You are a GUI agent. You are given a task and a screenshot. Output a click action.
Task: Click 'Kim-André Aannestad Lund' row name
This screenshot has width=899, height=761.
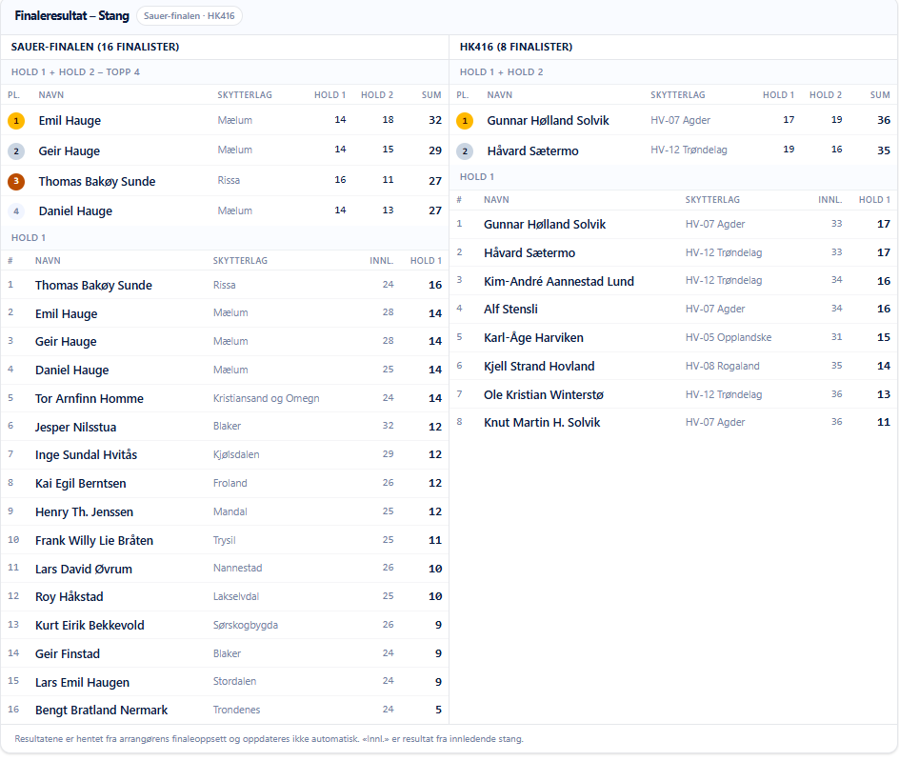pos(559,282)
